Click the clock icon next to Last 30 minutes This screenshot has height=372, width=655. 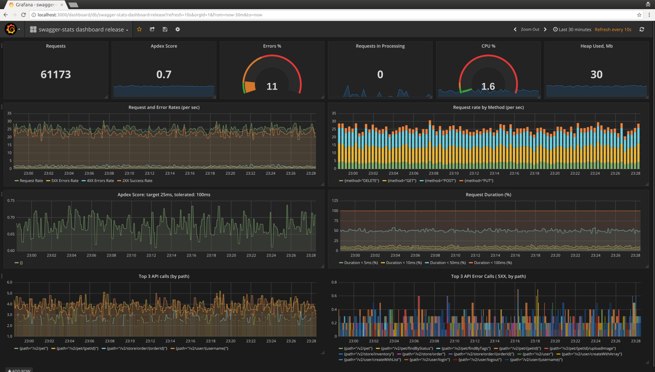(x=555, y=29)
